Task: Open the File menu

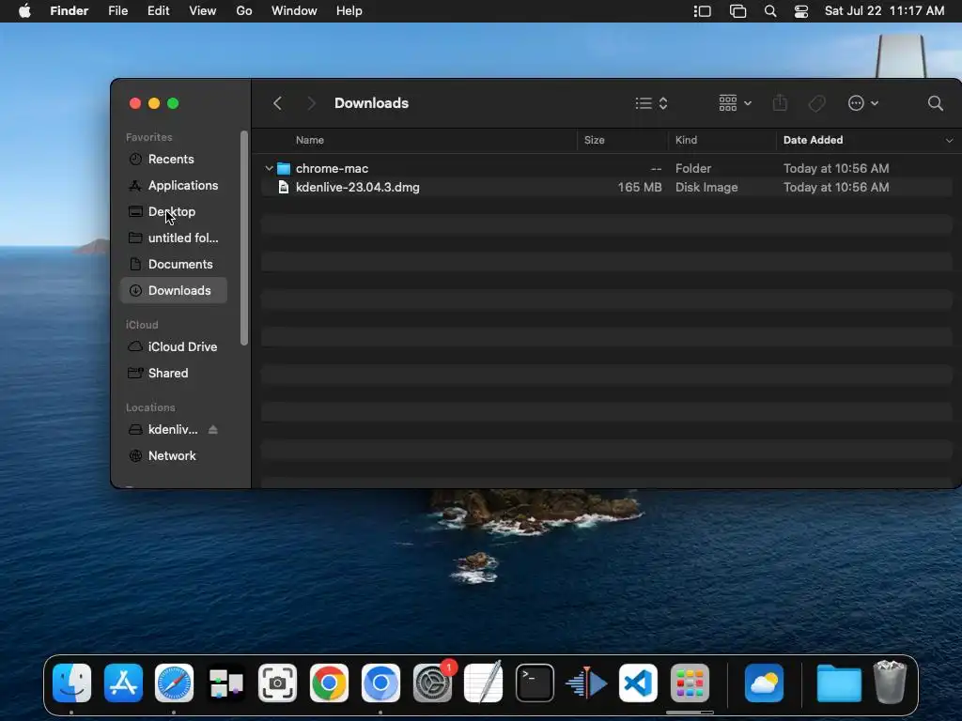Action: pos(117,11)
